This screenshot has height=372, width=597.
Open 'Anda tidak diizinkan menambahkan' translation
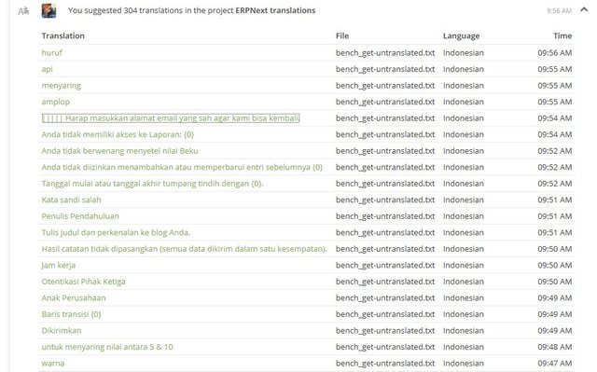[182, 168]
